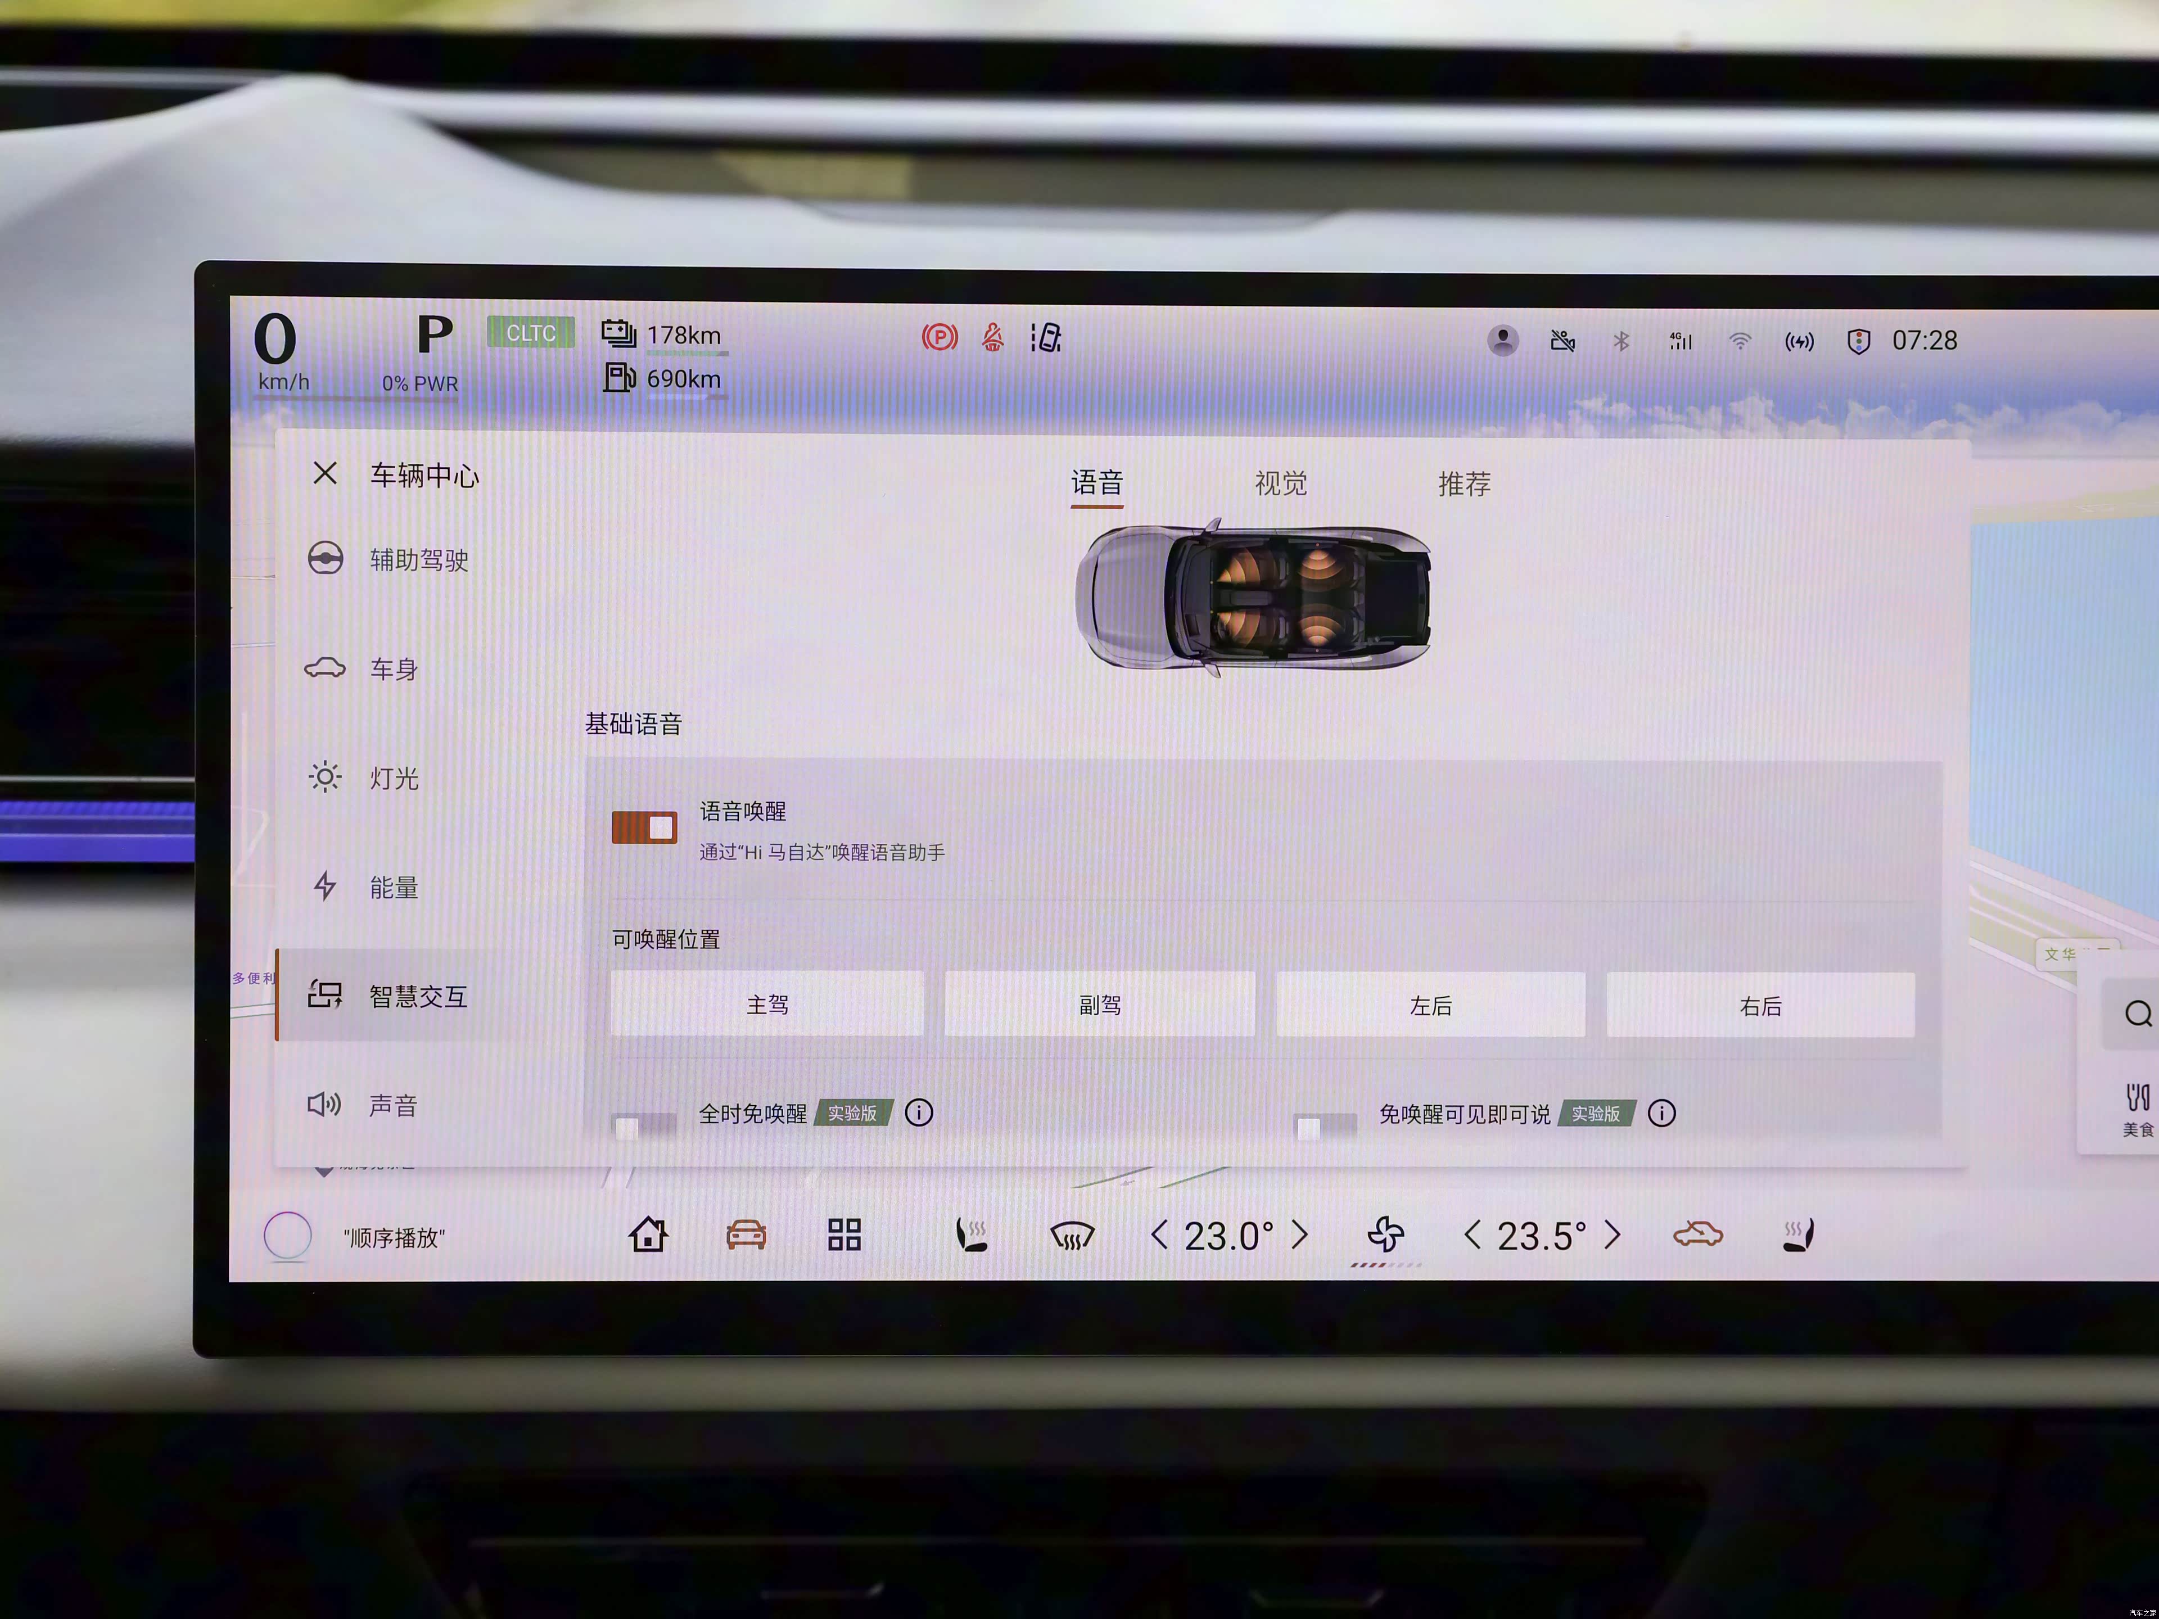2159x1619 pixels.
Task: Tap the home icon in bottom bar
Action: pos(648,1234)
